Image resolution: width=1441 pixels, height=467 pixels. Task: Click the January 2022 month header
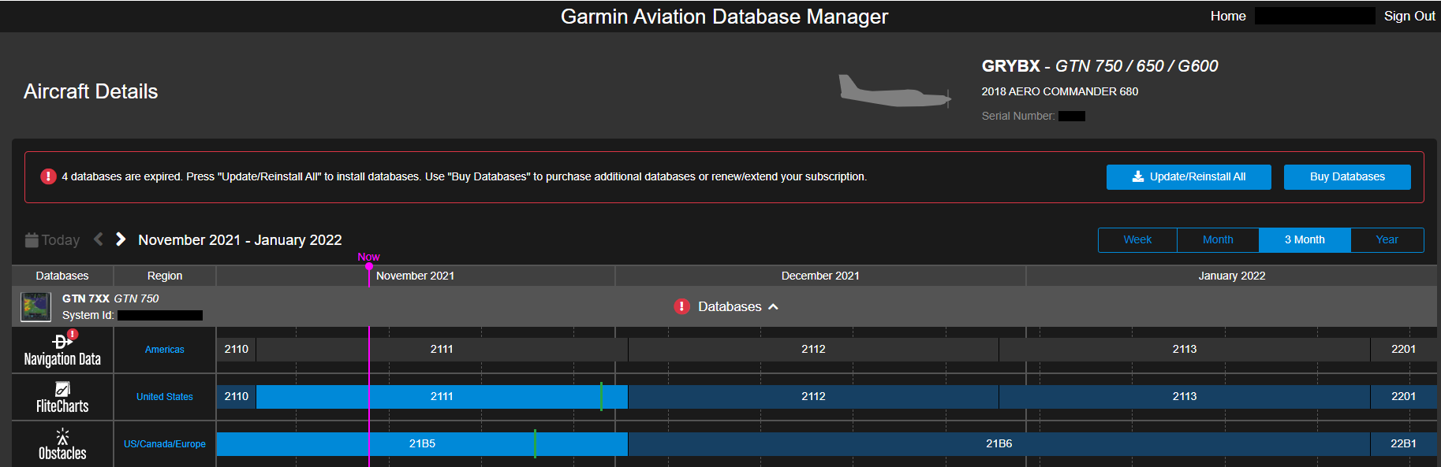coord(1231,276)
